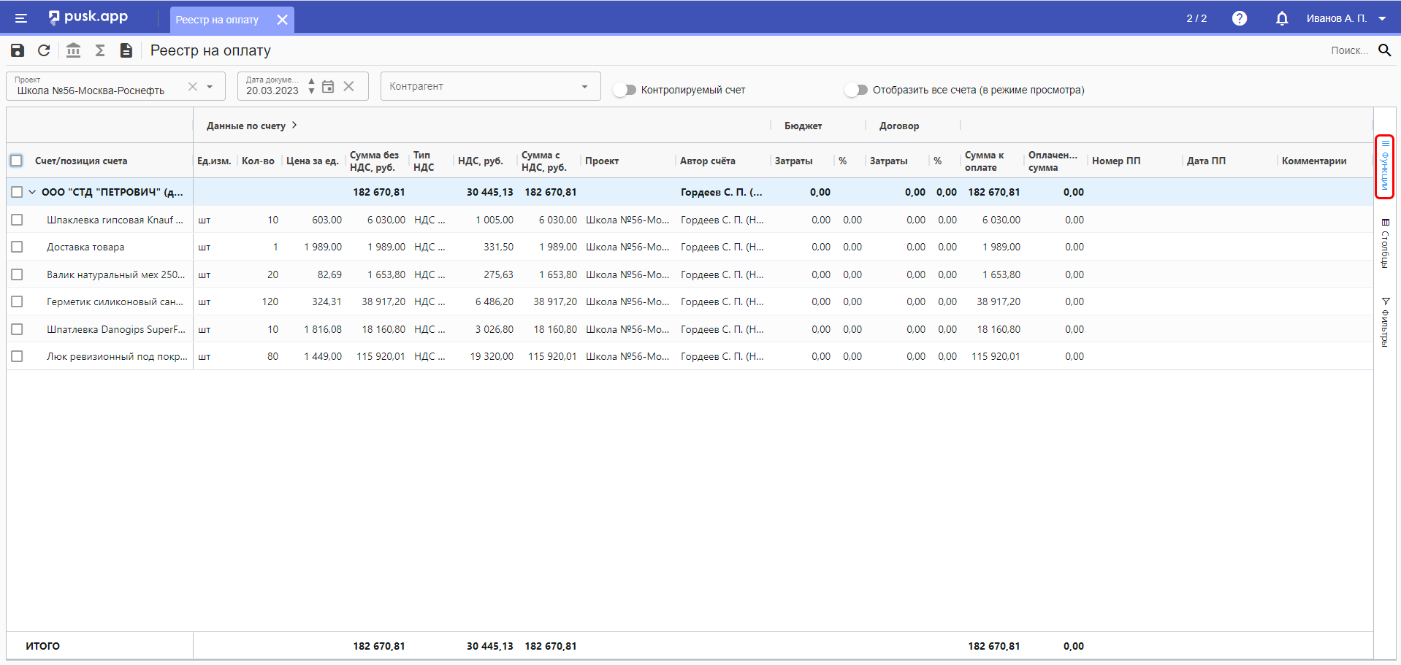Click the document file icon in toolbar
This screenshot has height=665, width=1401.
[126, 50]
